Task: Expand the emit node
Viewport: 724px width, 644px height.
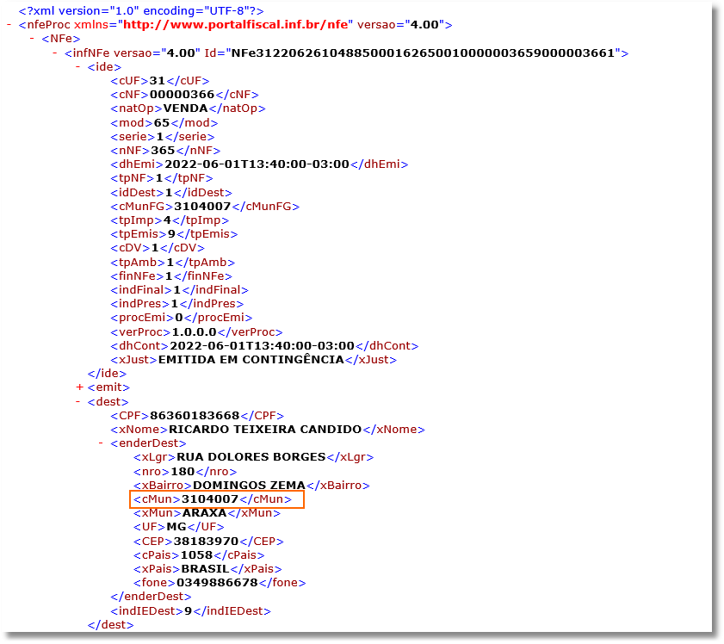Action: click(x=79, y=387)
